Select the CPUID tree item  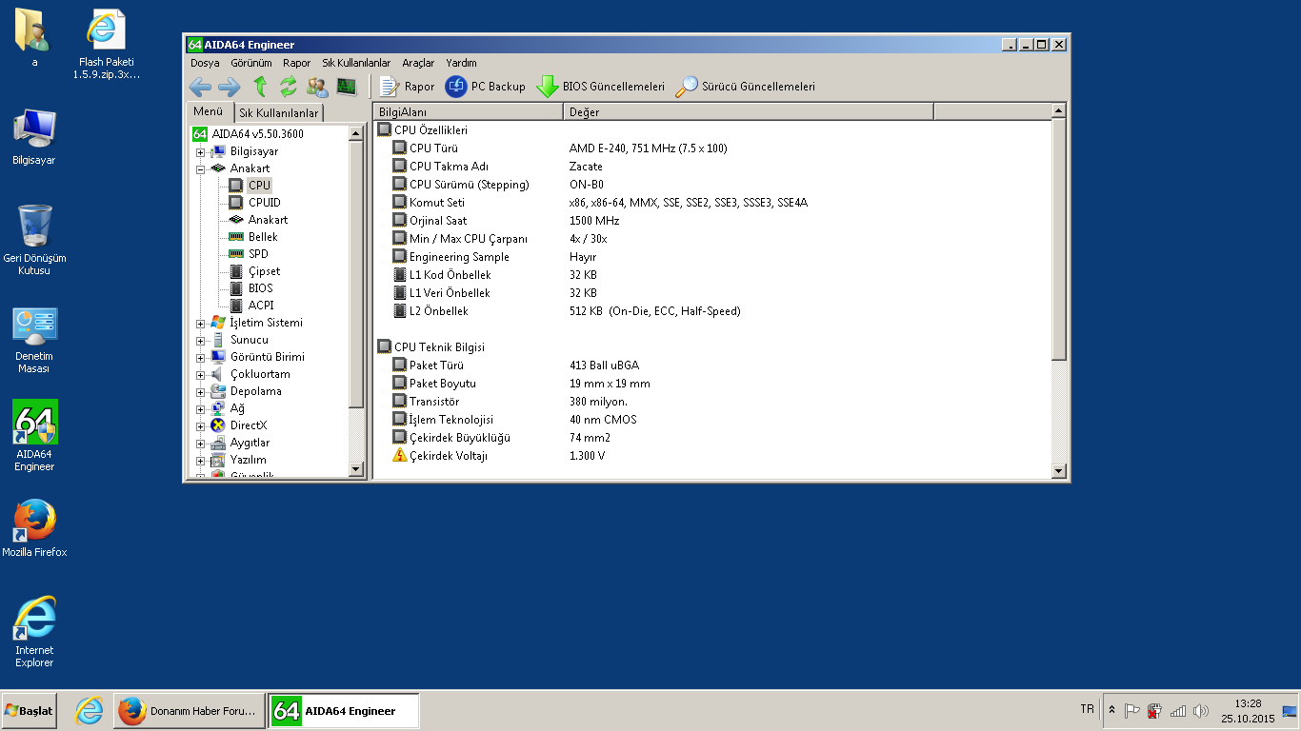[x=264, y=203]
